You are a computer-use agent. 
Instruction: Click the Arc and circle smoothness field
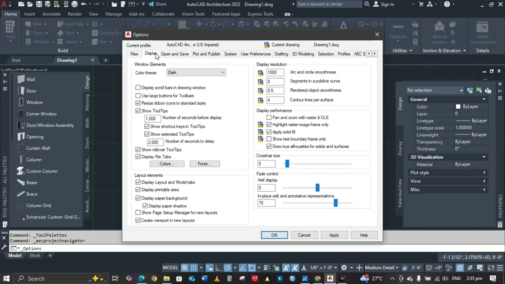click(x=275, y=72)
